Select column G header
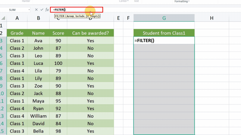This screenshot has width=241, height=135. [164, 18]
